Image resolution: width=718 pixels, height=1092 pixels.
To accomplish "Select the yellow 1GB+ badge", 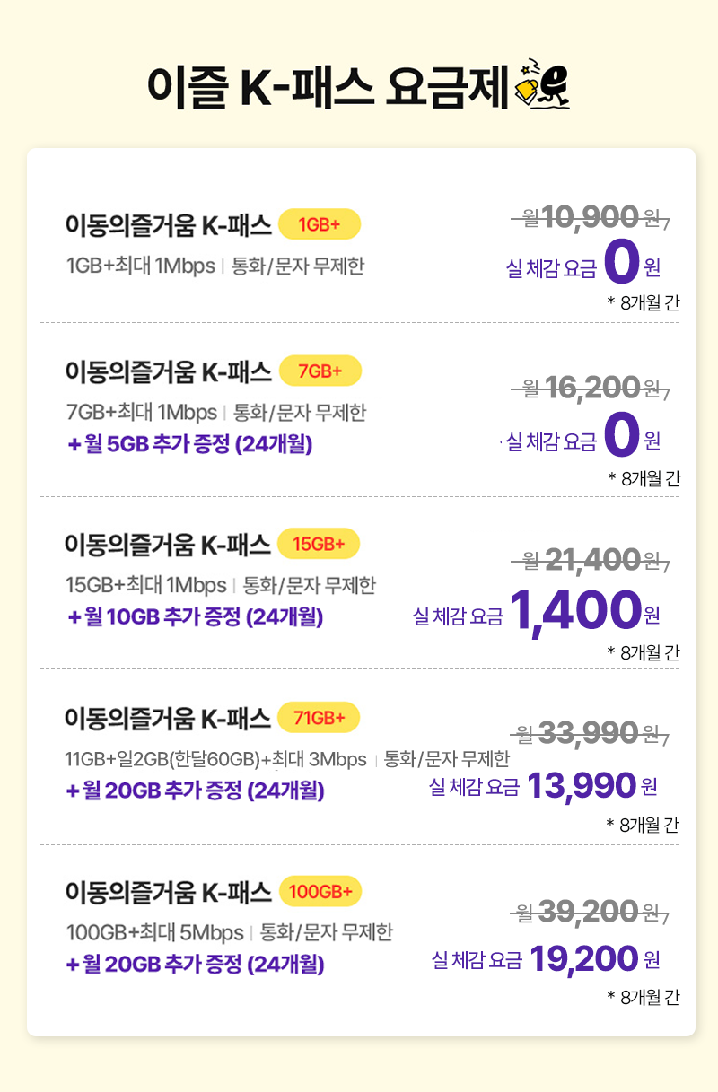I will (320, 225).
